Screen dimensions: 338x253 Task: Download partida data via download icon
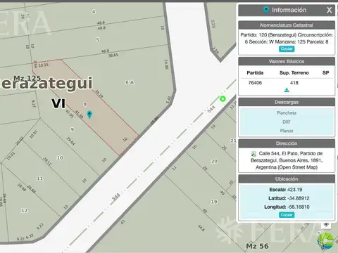tap(287, 90)
